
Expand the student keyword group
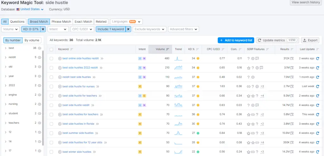(6, 113)
